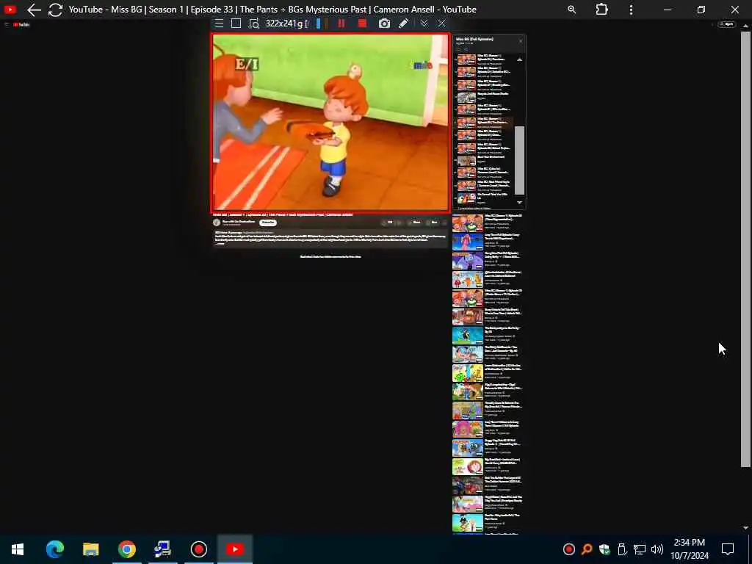Open the red record app in taskbar

tap(198, 549)
